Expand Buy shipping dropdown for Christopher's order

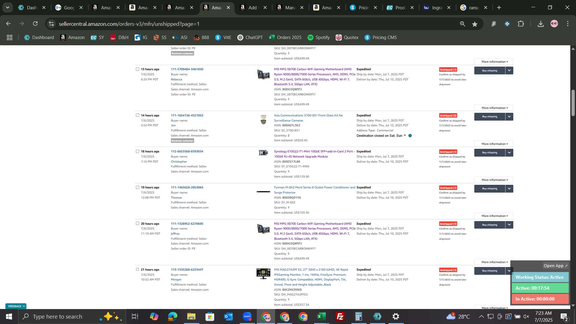click(x=509, y=152)
